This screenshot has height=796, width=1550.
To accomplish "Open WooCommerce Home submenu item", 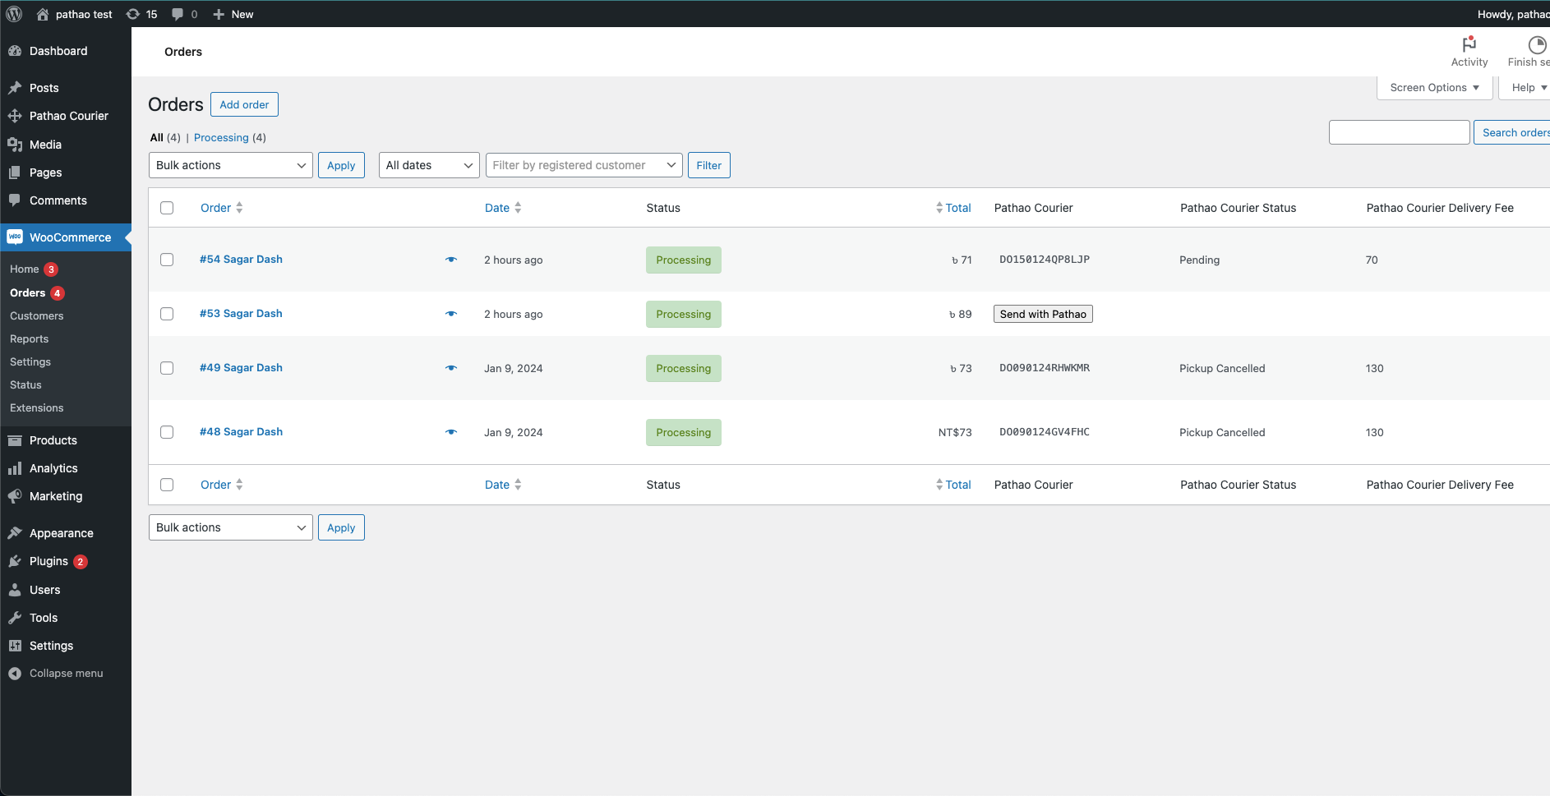I will click(x=25, y=269).
